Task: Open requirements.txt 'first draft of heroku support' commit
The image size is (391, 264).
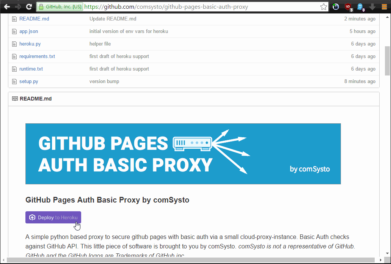Action: click(119, 57)
